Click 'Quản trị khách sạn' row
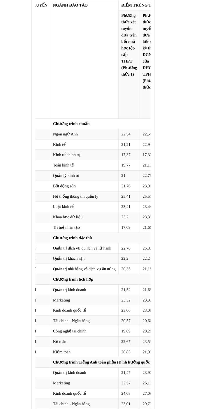 pyautogui.click(x=93, y=258)
